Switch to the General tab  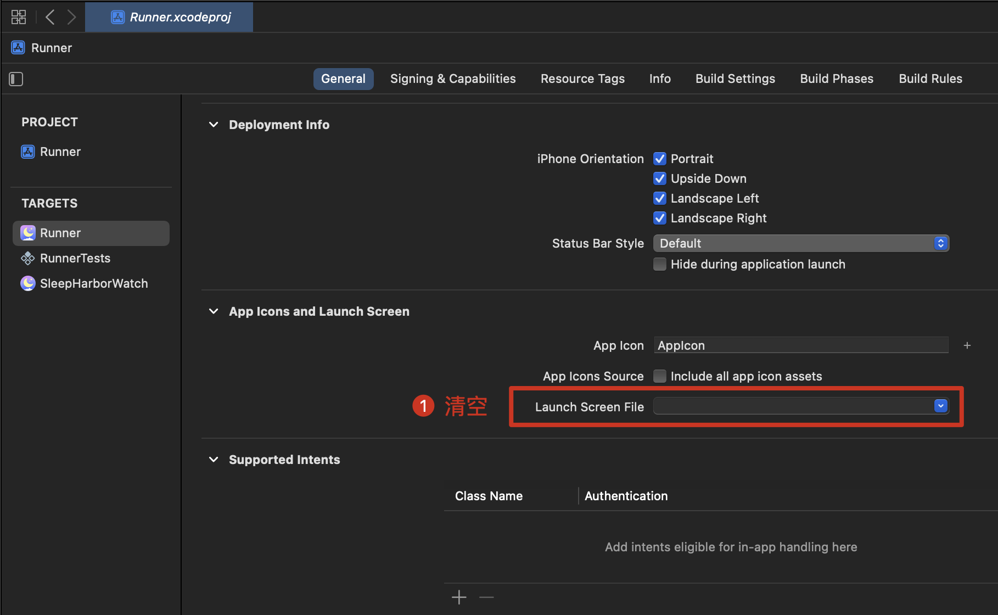point(343,79)
